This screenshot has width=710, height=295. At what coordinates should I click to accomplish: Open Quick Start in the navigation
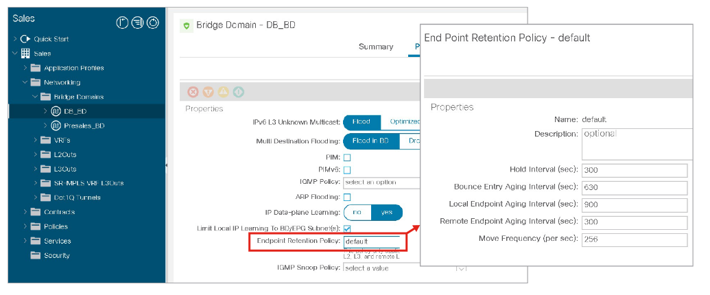pyautogui.click(x=51, y=39)
